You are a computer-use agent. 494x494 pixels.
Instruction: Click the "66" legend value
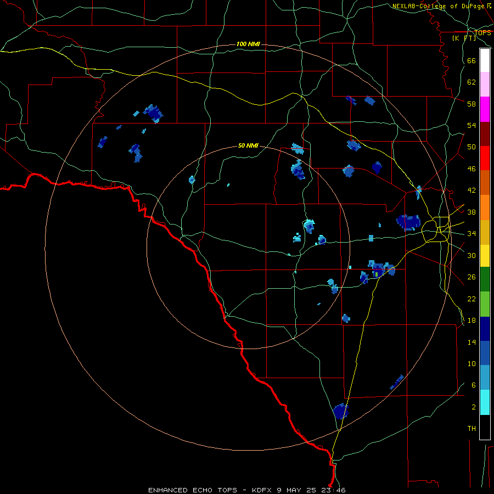471,60
